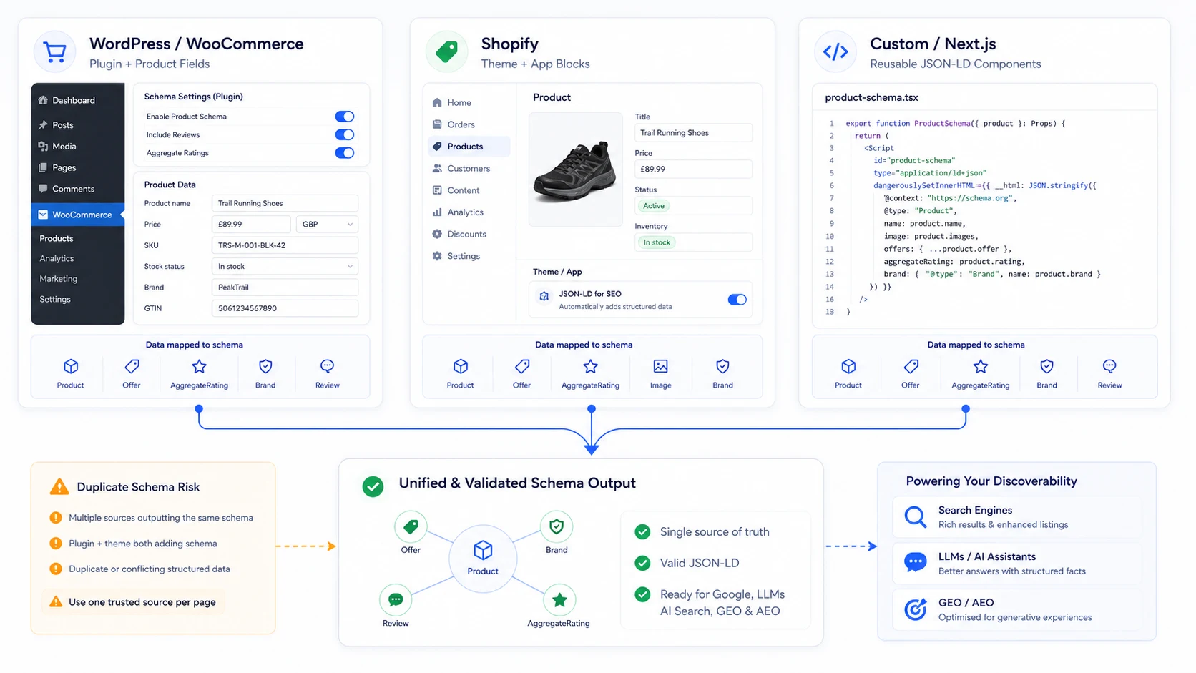The image size is (1196, 673).
Task: Click Next.js panel Product cube icon
Action: pyautogui.click(x=848, y=366)
